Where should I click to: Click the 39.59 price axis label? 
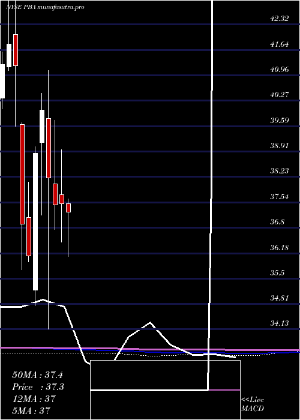tap(280, 120)
